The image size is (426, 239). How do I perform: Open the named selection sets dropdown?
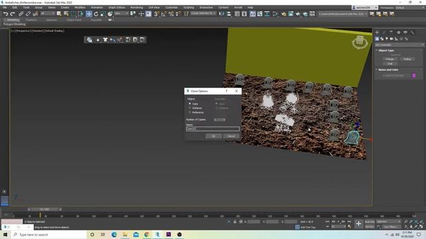[203, 13]
